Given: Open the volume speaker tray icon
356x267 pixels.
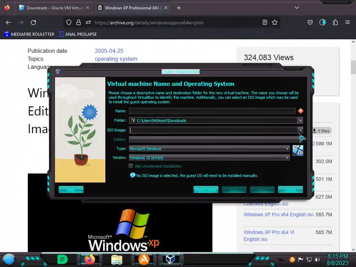Looking at the screenshot, I should click(317, 259).
